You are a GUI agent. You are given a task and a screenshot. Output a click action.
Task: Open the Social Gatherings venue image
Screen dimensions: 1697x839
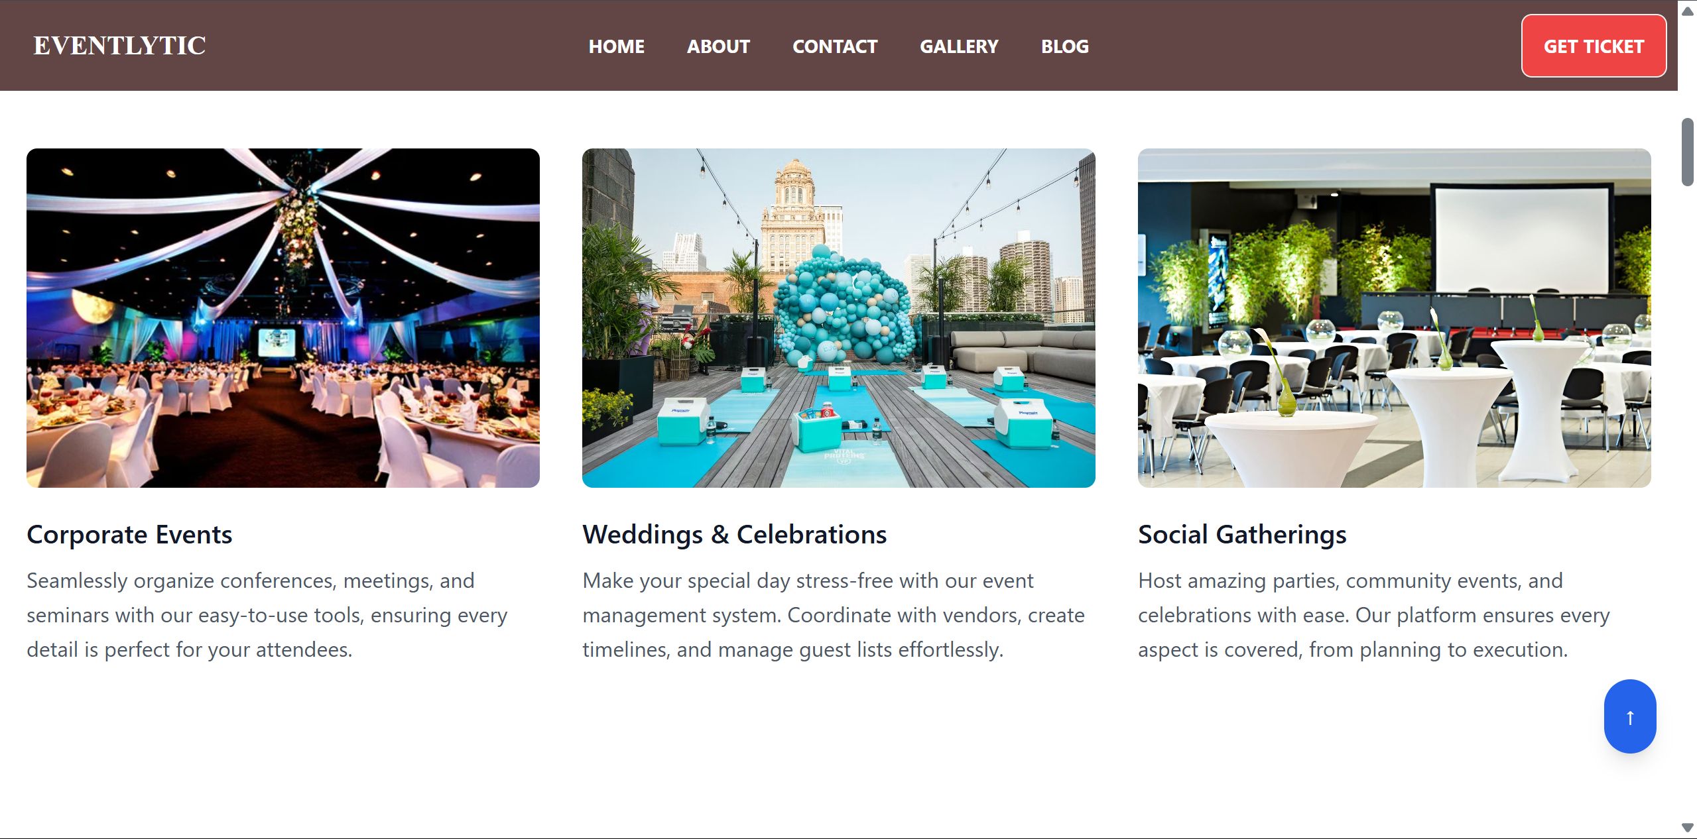(1395, 318)
